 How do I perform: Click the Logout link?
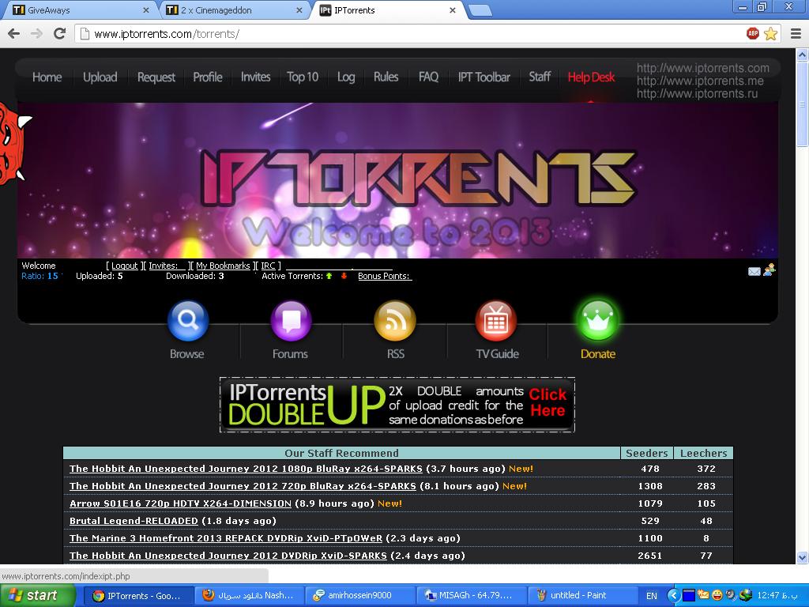tap(125, 266)
